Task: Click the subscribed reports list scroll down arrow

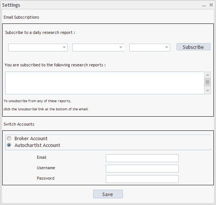Action: coord(207,91)
